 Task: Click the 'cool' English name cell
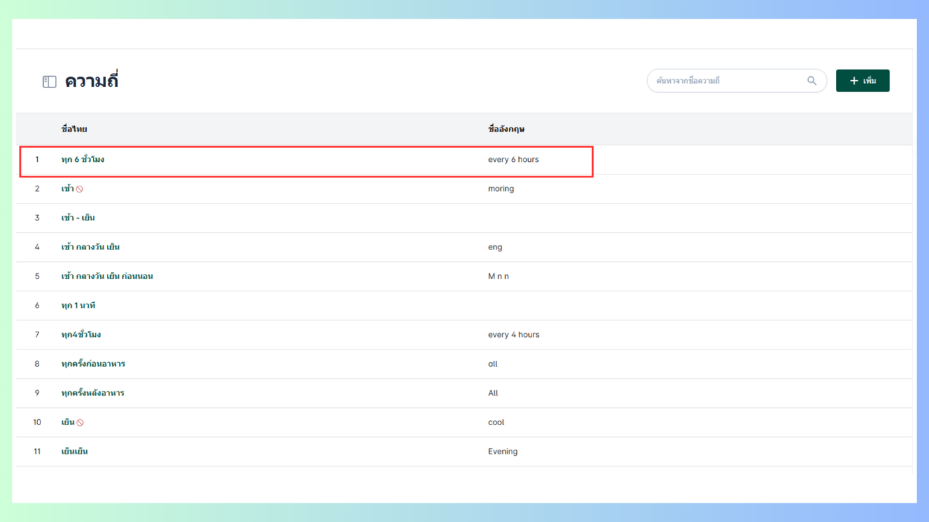[x=496, y=422]
